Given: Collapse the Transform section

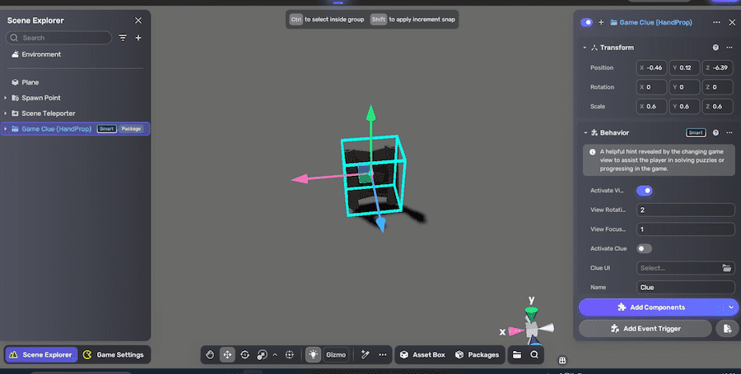Looking at the screenshot, I should pyautogui.click(x=585, y=48).
